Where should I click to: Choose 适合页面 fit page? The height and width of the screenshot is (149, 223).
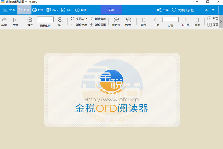[x=98, y=25]
